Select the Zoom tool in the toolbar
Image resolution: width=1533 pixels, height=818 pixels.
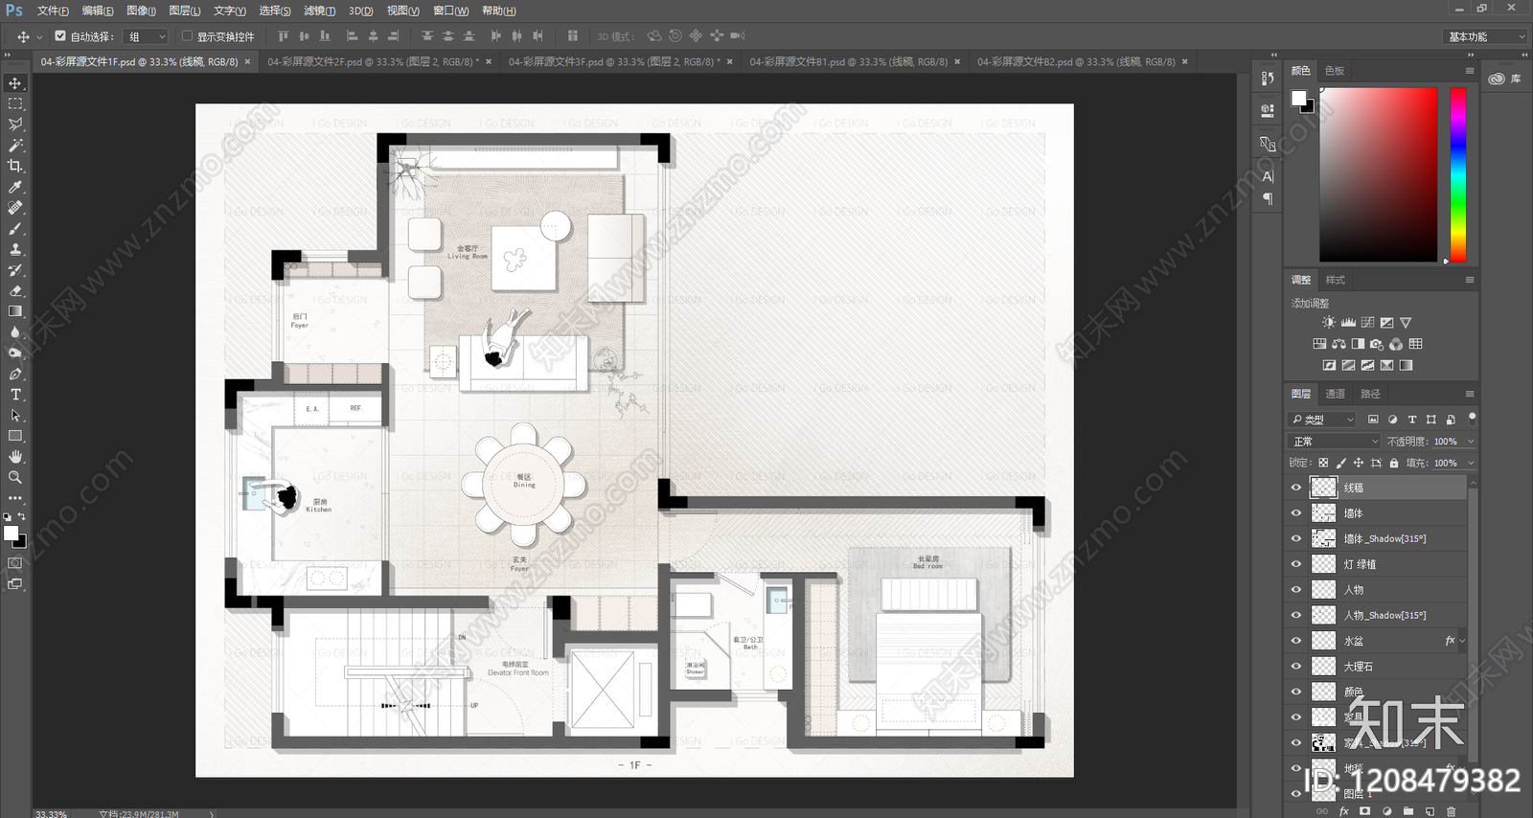[15, 477]
